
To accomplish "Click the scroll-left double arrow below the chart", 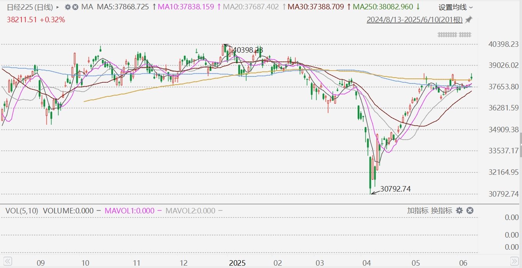I will coord(8,261).
